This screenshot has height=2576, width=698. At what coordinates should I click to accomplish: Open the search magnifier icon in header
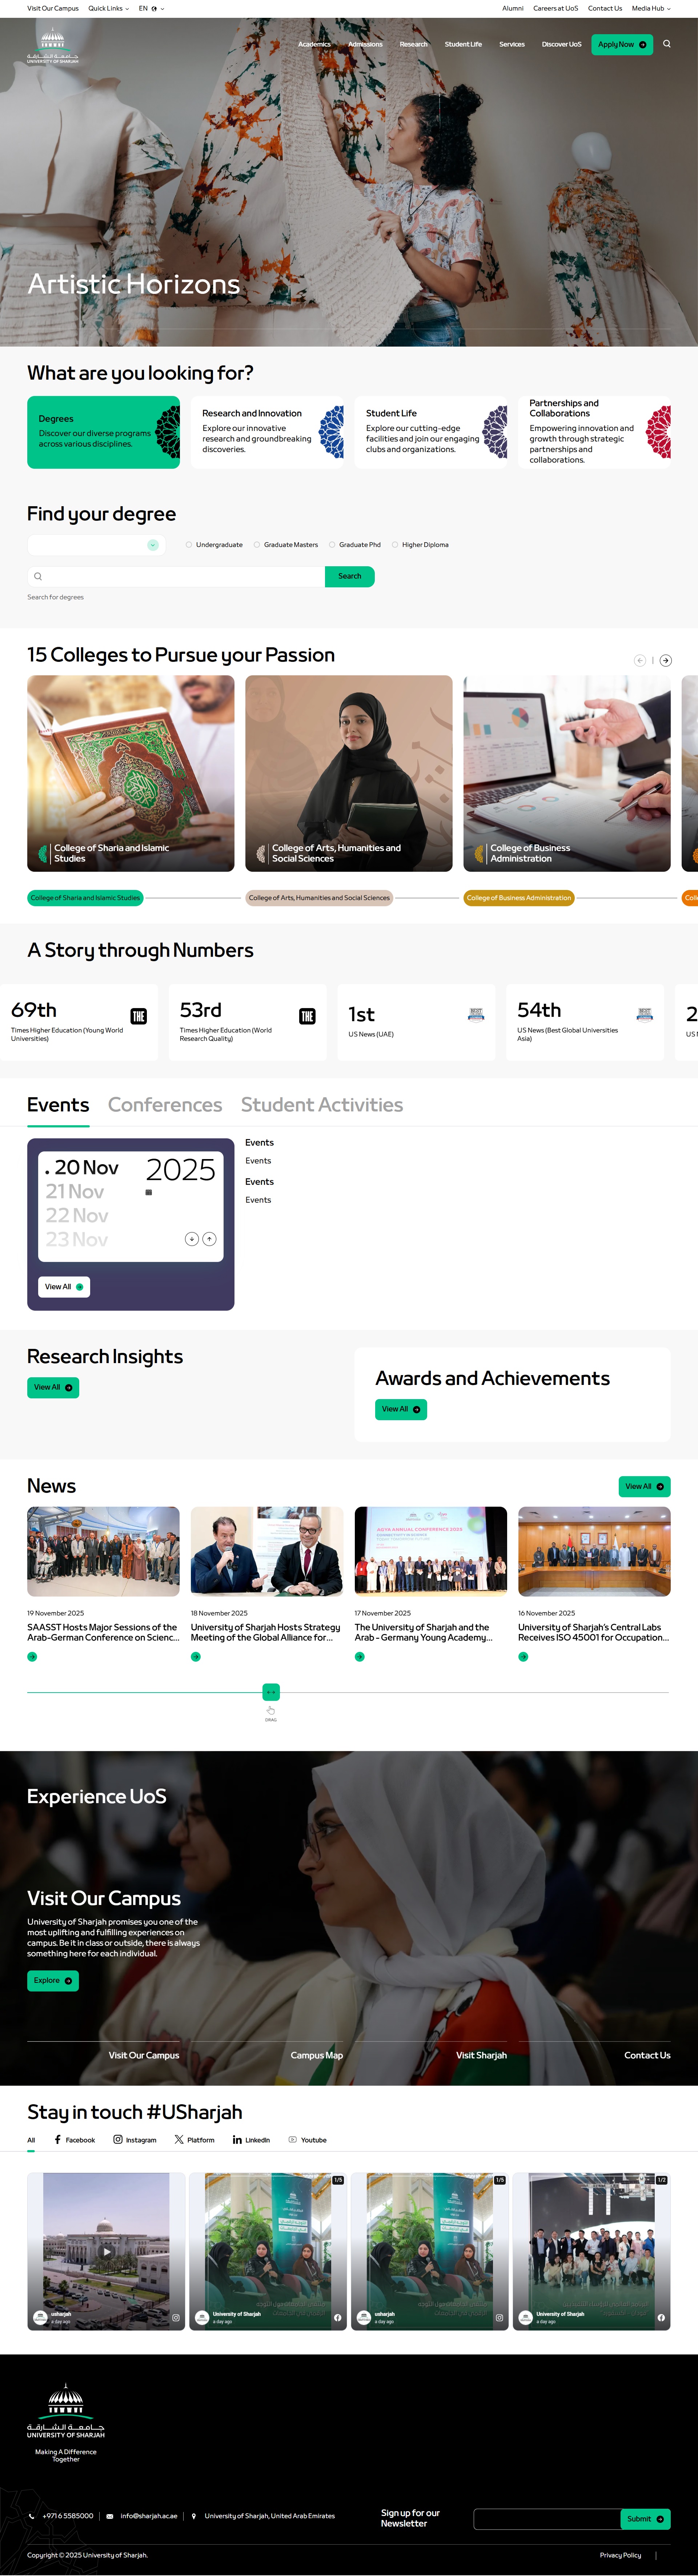[x=667, y=44]
